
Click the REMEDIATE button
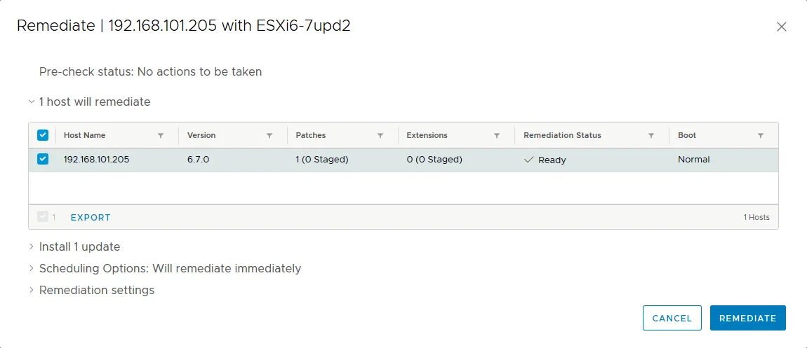[747, 318]
